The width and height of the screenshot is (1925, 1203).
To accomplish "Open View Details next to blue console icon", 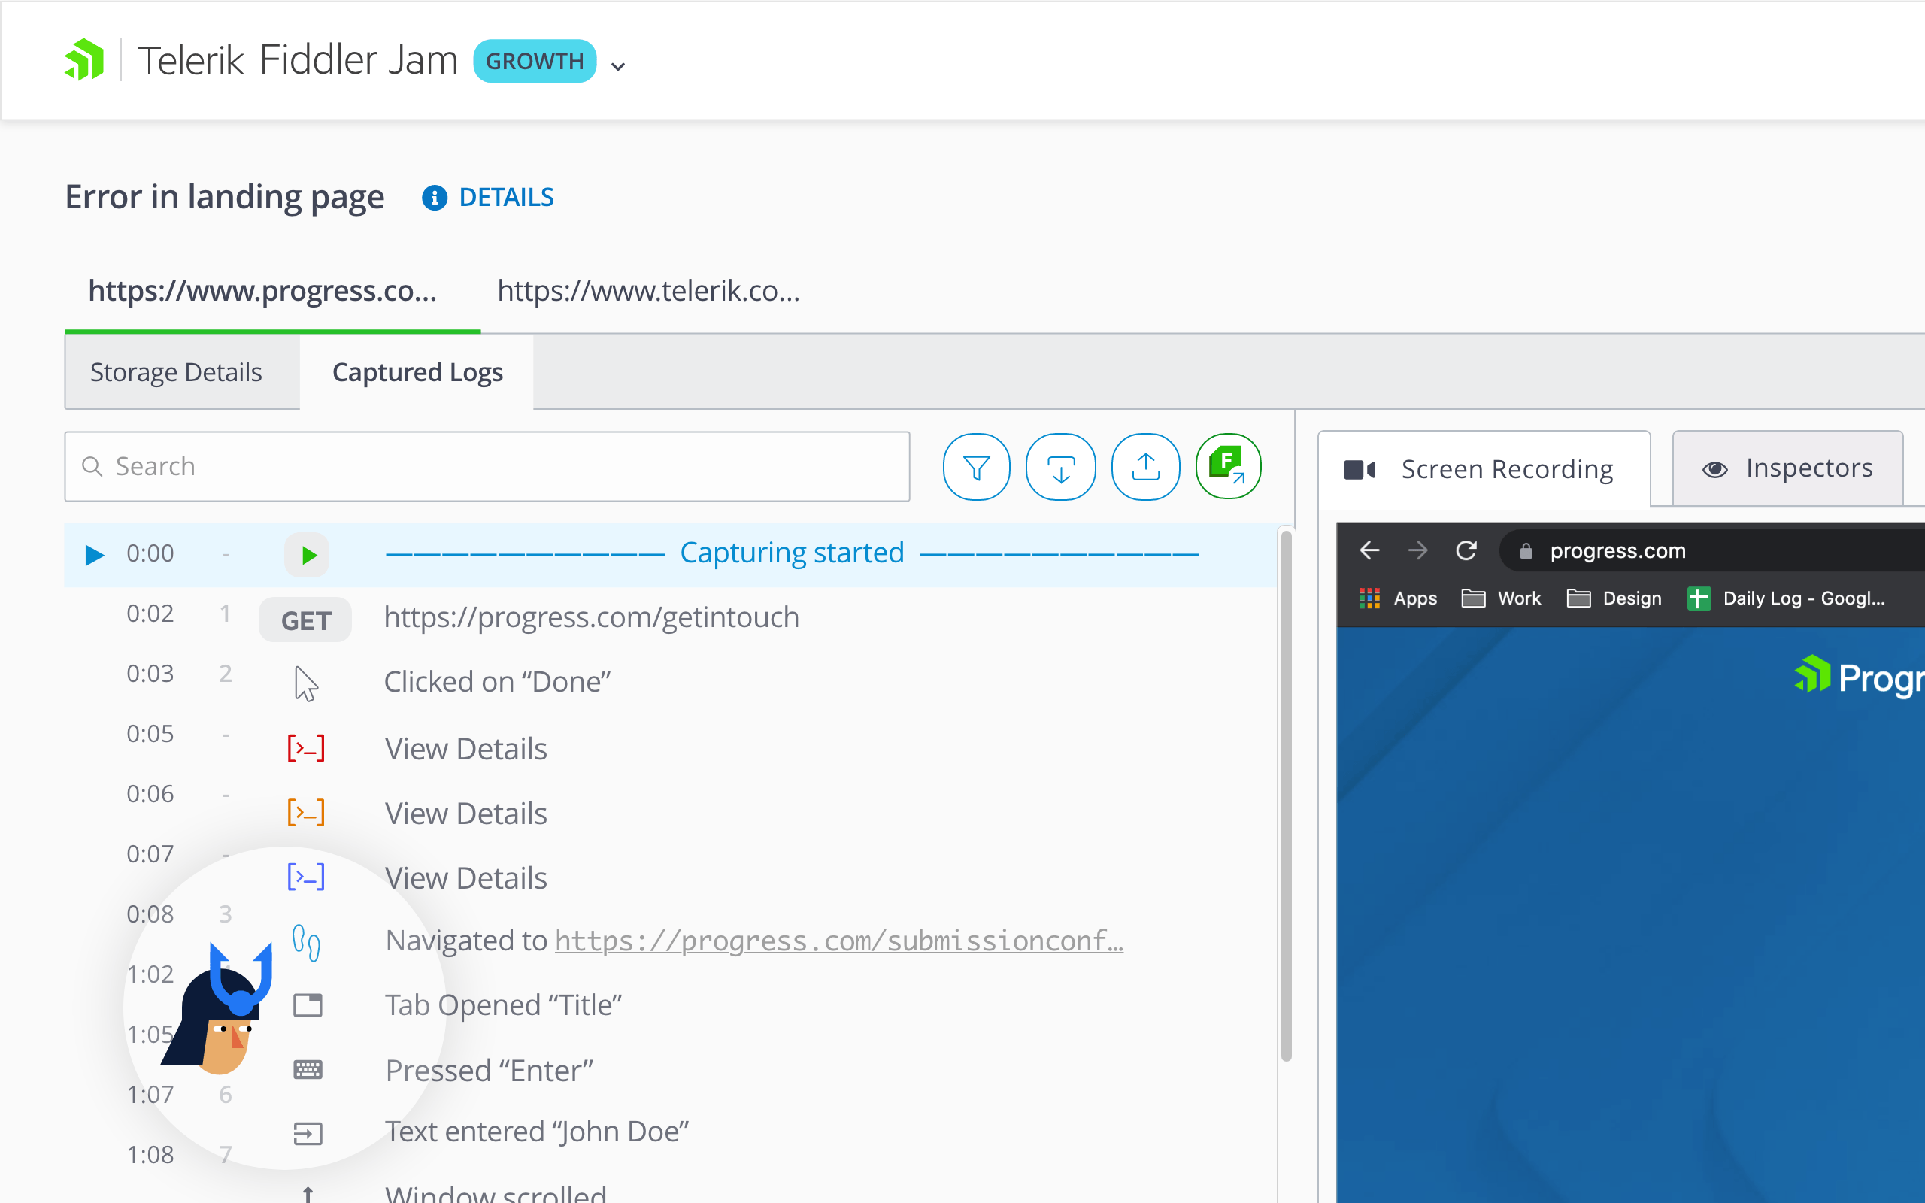I will pyautogui.click(x=465, y=877).
